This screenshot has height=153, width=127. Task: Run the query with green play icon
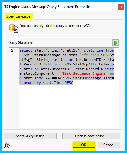[x=115, y=43]
